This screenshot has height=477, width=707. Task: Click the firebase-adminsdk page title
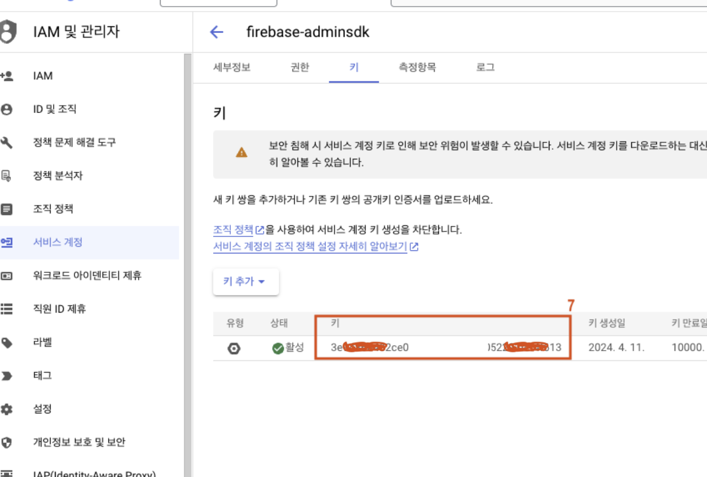[x=308, y=32]
